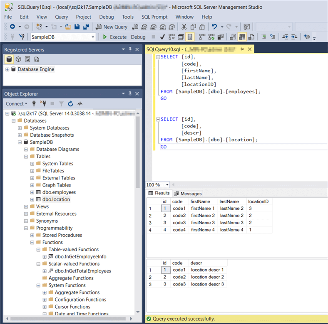Click Decrease Indent icon

tap(285, 37)
